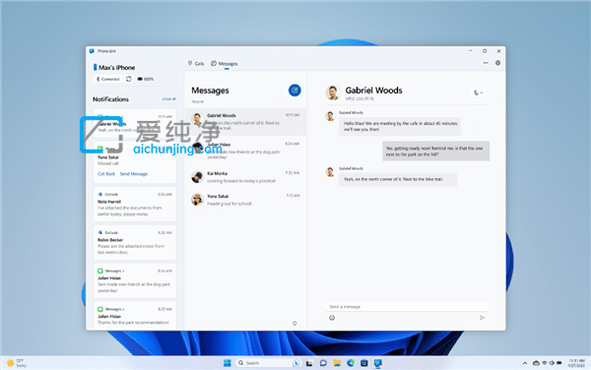Click the refresh icon below the message list
591x370 pixels.
tap(295, 323)
